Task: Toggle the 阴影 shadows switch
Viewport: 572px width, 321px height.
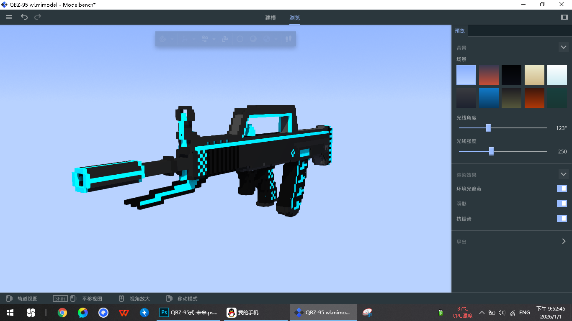Action: tap(562, 204)
